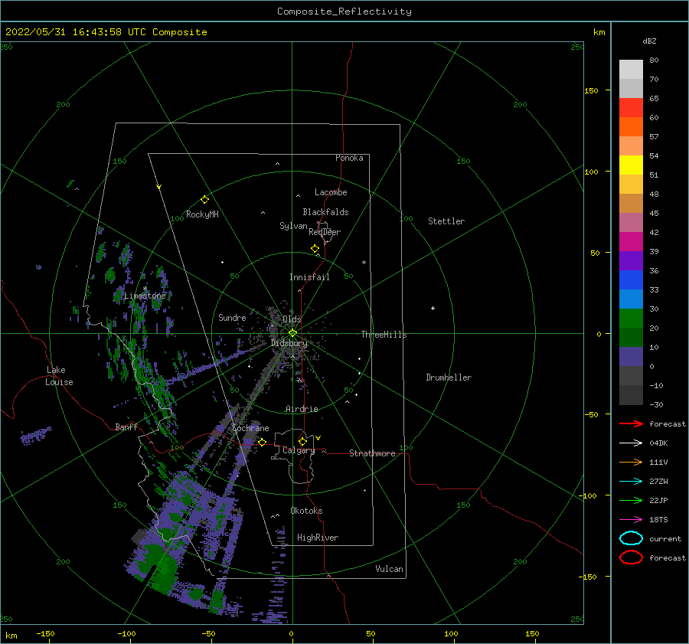Screen dimensions: 689x644
Task: Click the HighRiver town label
Action: (318, 538)
